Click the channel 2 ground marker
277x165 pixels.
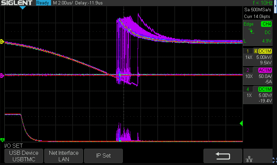[2, 76]
